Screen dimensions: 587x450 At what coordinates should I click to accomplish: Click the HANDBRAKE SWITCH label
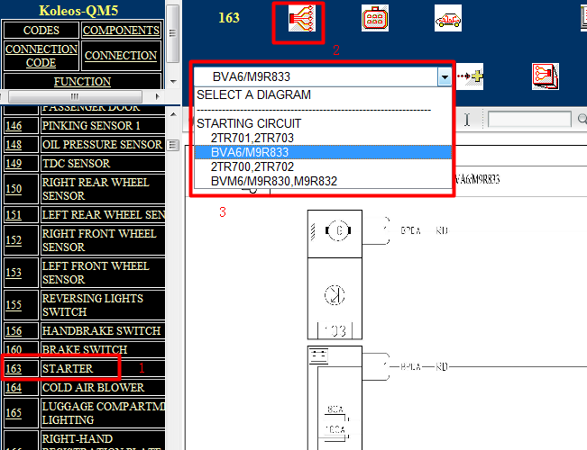(x=101, y=331)
